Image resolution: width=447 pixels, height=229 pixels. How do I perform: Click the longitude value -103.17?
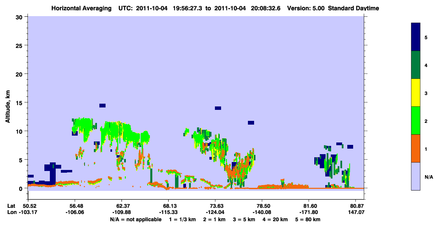point(28,213)
